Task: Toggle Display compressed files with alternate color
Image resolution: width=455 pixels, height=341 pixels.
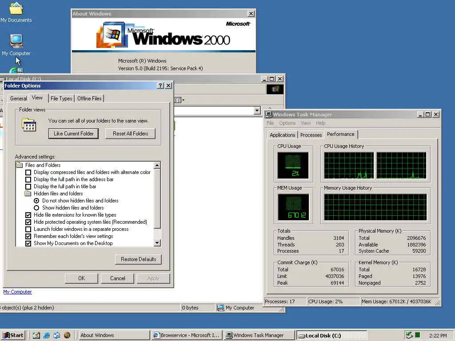Action: point(28,172)
